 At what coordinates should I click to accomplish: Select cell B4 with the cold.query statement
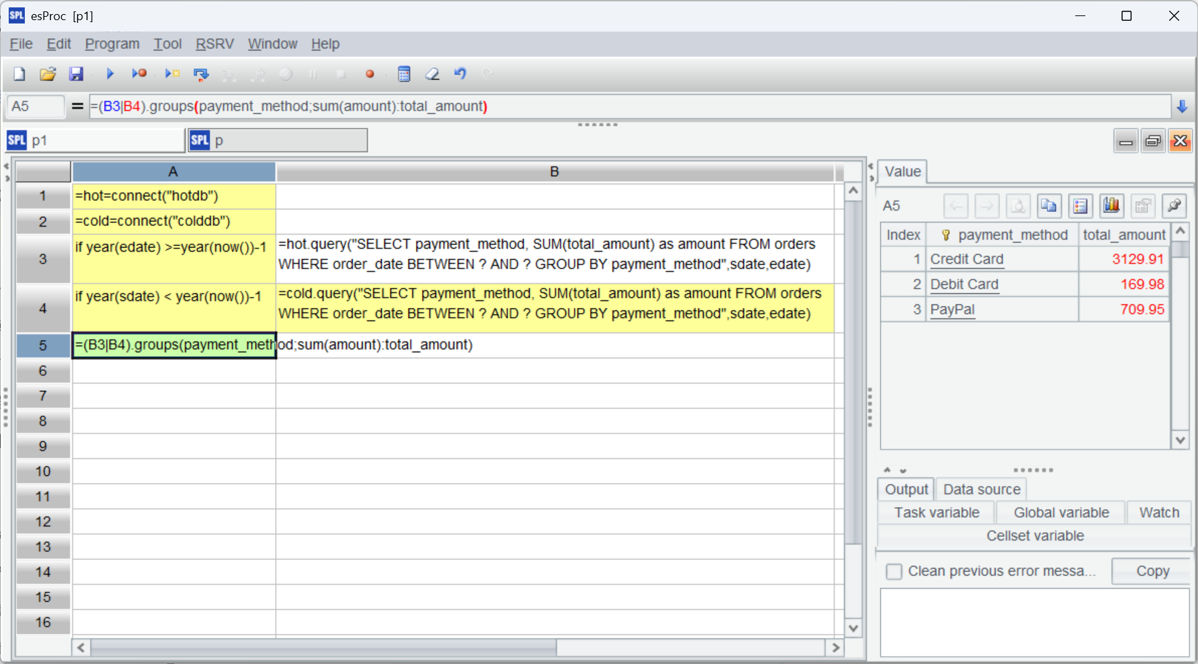click(555, 308)
